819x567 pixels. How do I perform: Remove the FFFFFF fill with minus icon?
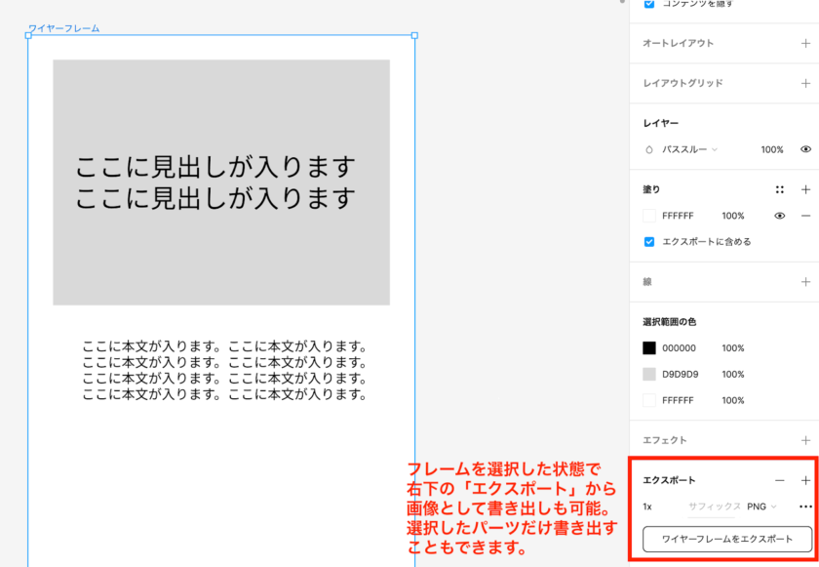805,216
